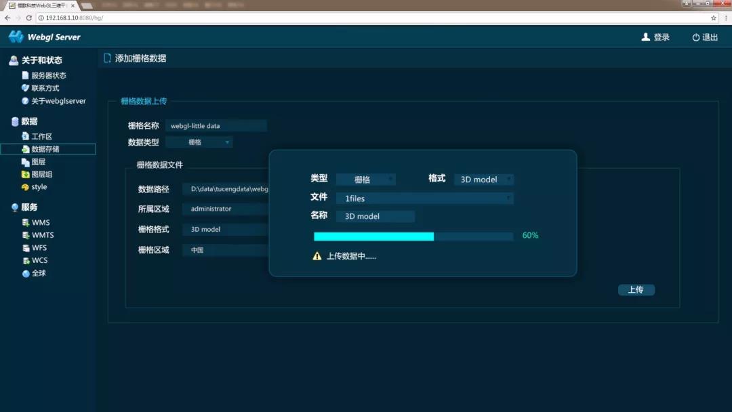Open the 数据类型 dropdown
Screen dimensions: 732x412
pyautogui.click(x=199, y=142)
